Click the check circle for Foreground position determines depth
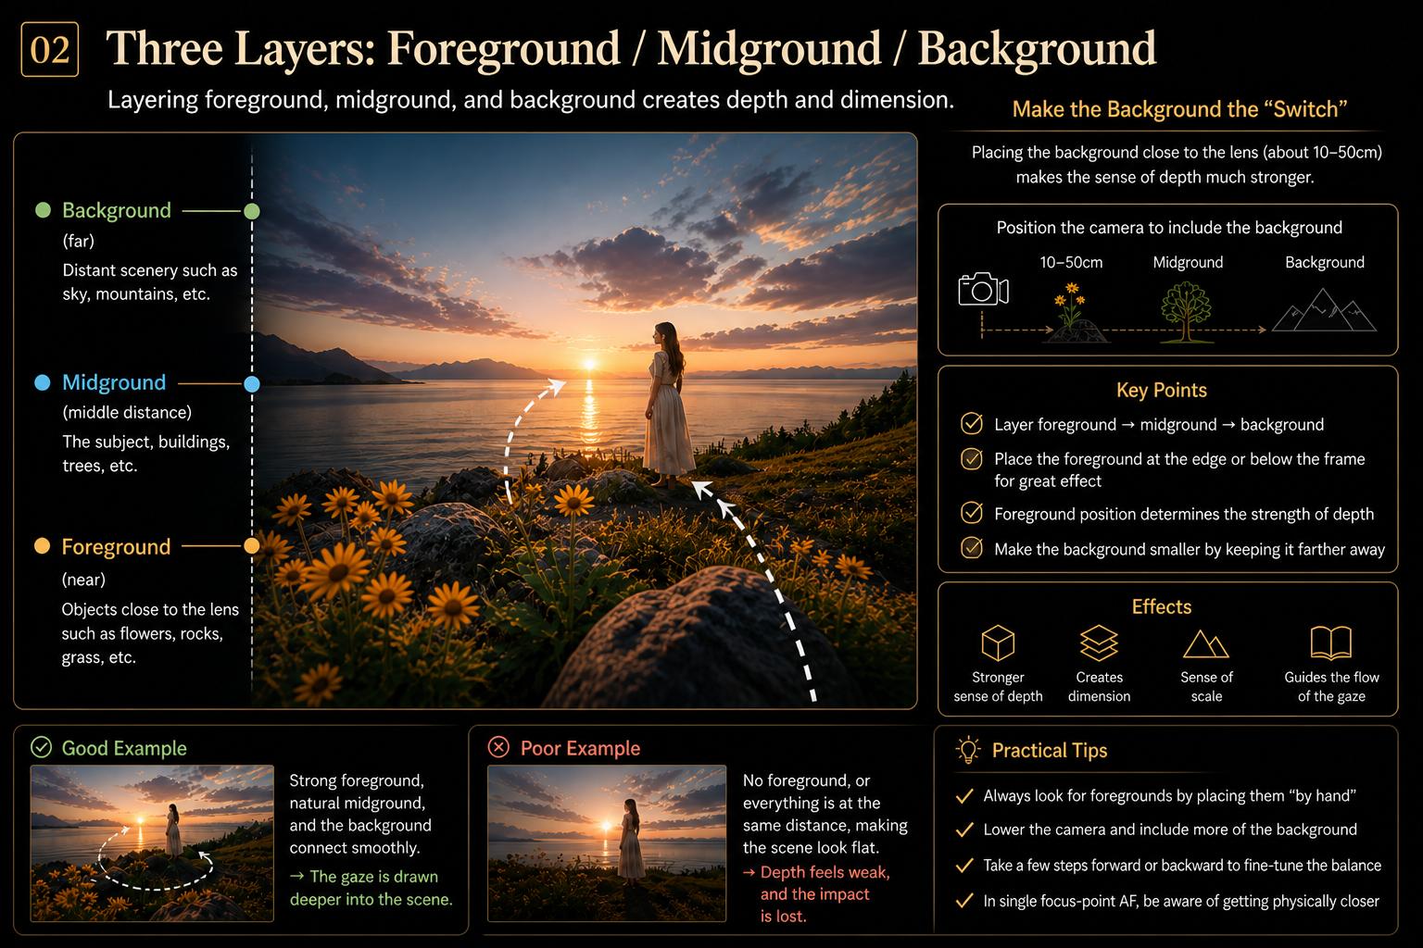This screenshot has width=1423, height=948. 971,513
